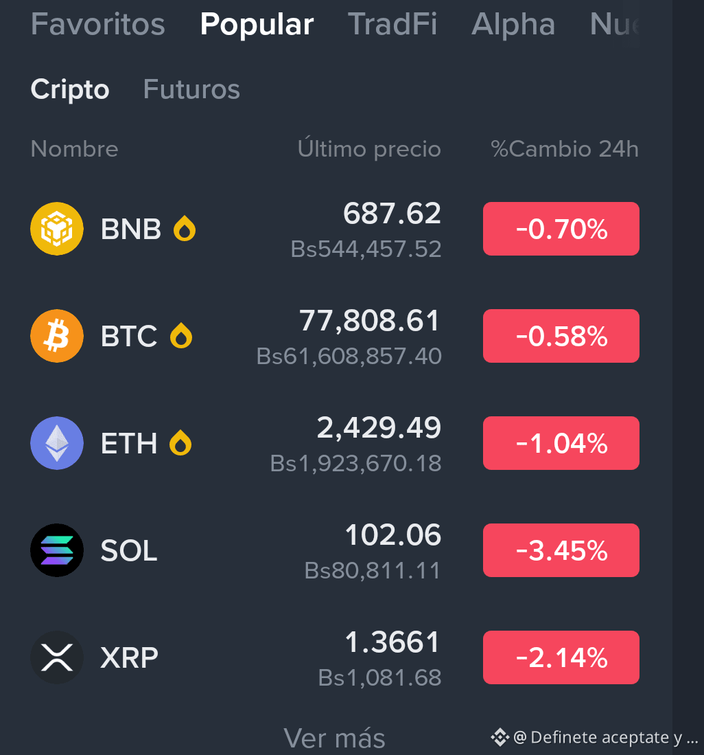Click the Bitcoin orange logo icon
704x755 pixels.
point(57,336)
